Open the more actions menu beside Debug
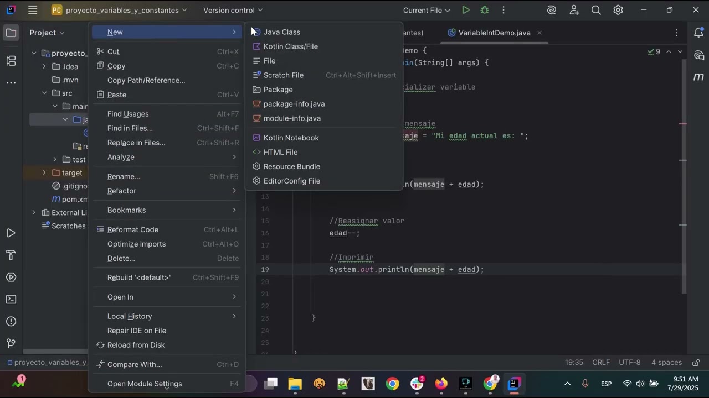 tap(504, 10)
